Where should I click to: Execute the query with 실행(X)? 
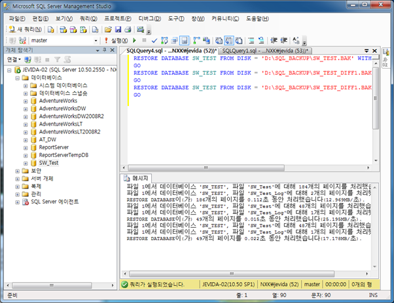(116, 41)
